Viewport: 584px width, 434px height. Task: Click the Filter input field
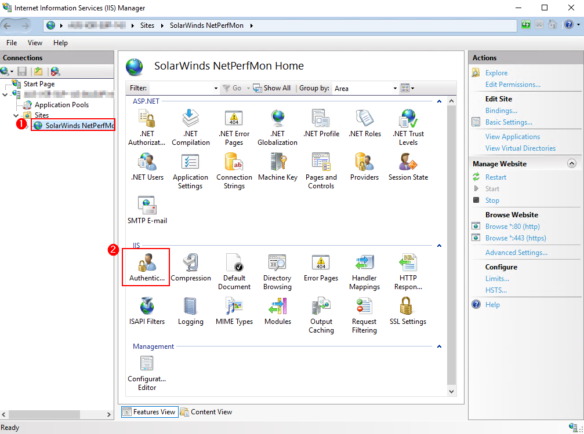[182, 88]
